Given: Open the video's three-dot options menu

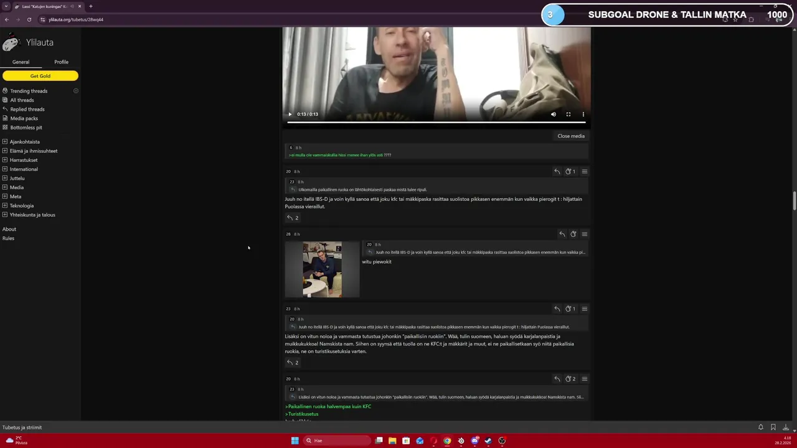Looking at the screenshot, I should click(583, 114).
